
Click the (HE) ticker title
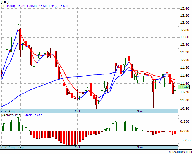point(5,2)
